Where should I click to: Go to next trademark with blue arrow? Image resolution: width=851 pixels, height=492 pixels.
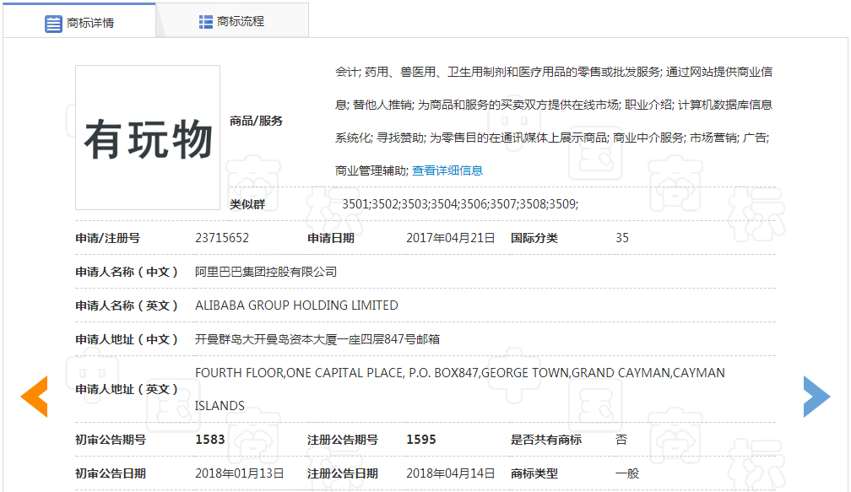tap(817, 396)
